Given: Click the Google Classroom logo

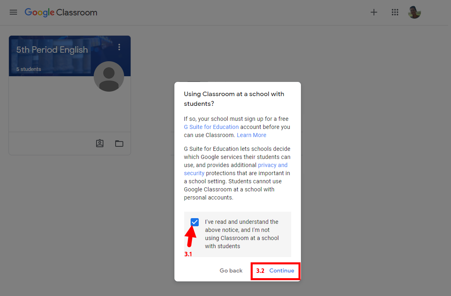Looking at the screenshot, I should pyautogui.click(x=61, y=13).
